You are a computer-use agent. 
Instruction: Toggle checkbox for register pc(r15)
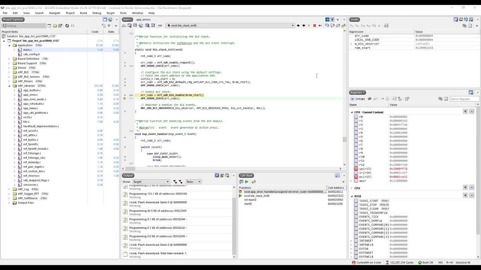point(356,177)
